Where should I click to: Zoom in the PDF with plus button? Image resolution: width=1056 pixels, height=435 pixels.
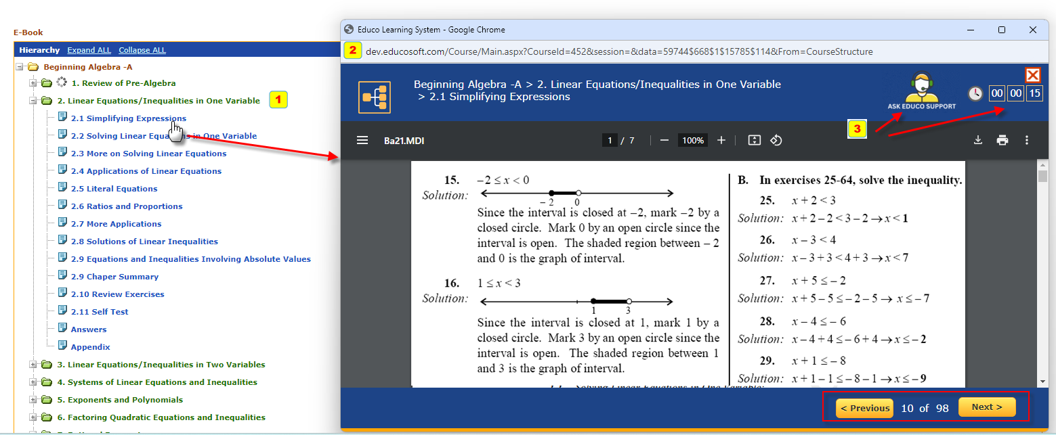721,141
